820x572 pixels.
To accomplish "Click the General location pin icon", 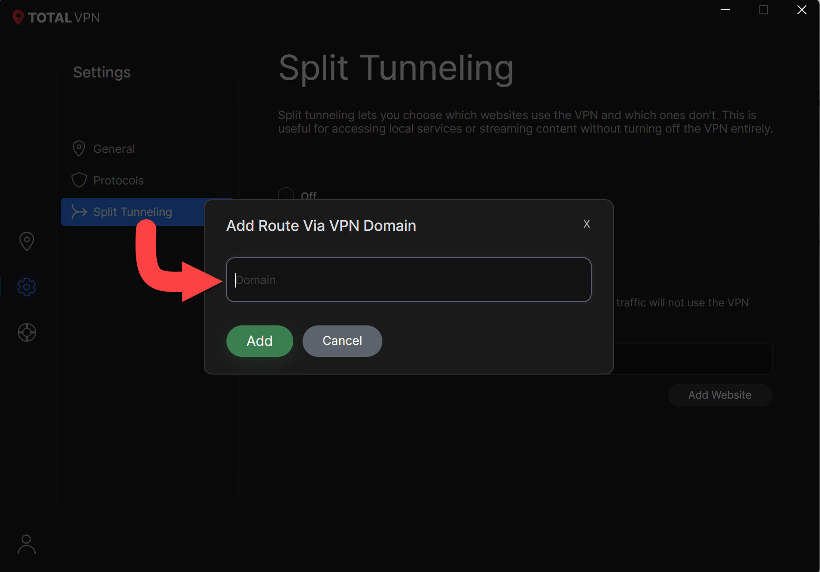I will 79,149.
